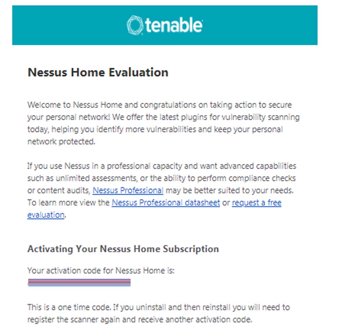This screenshot has height=330, width=342.
Task: Click the Tenable hexagon logo icon
Action: (x=134, y=25)
